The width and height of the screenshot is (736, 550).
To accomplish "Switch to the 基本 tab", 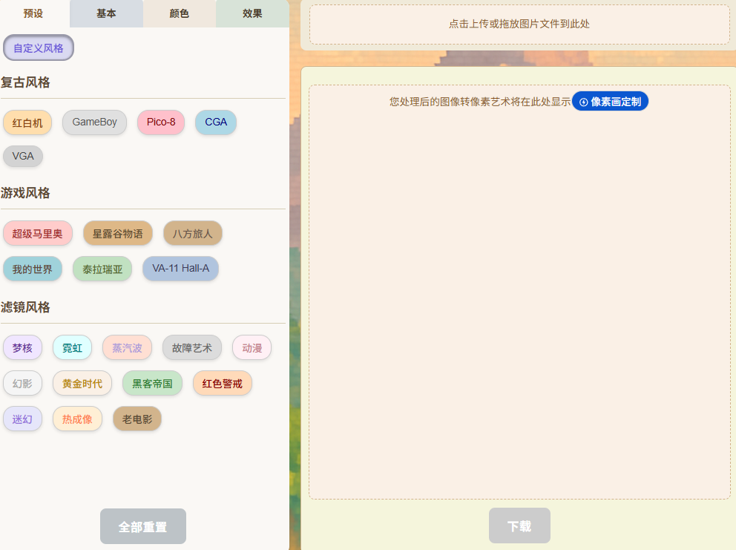I will (x=105, y=13).
